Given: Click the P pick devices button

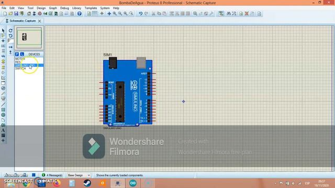Looking at the screenshot, I should 17,54.
